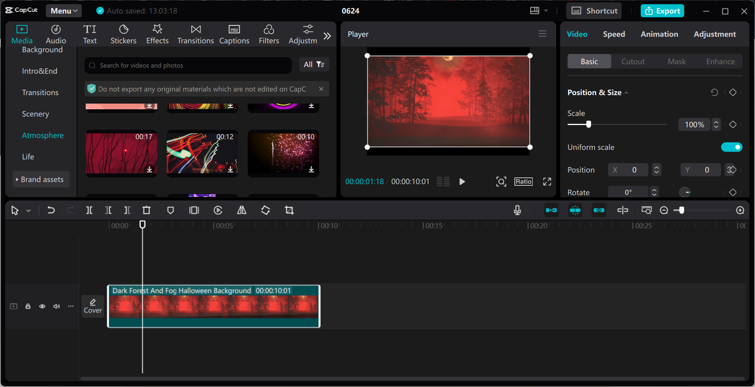
Task: Click the reverse playback icon
Action: point(218,210)
